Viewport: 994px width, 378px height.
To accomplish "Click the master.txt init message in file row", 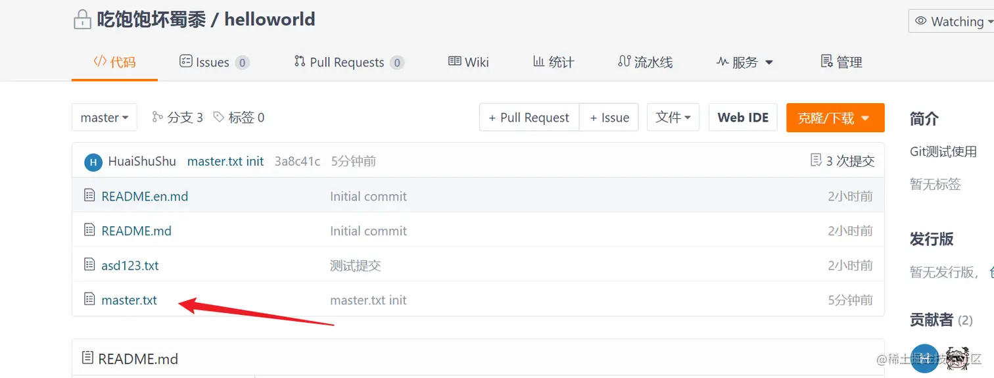I will 368,300.
